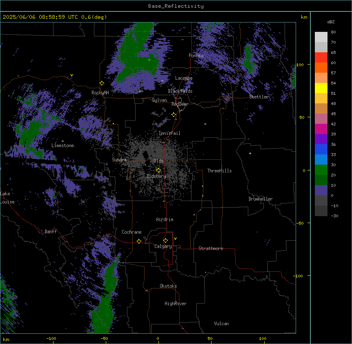Click the yellow diamond marker just south of RedDeer
The width and height of the screenshot is (352, 344).
click(x=174, y=115)
